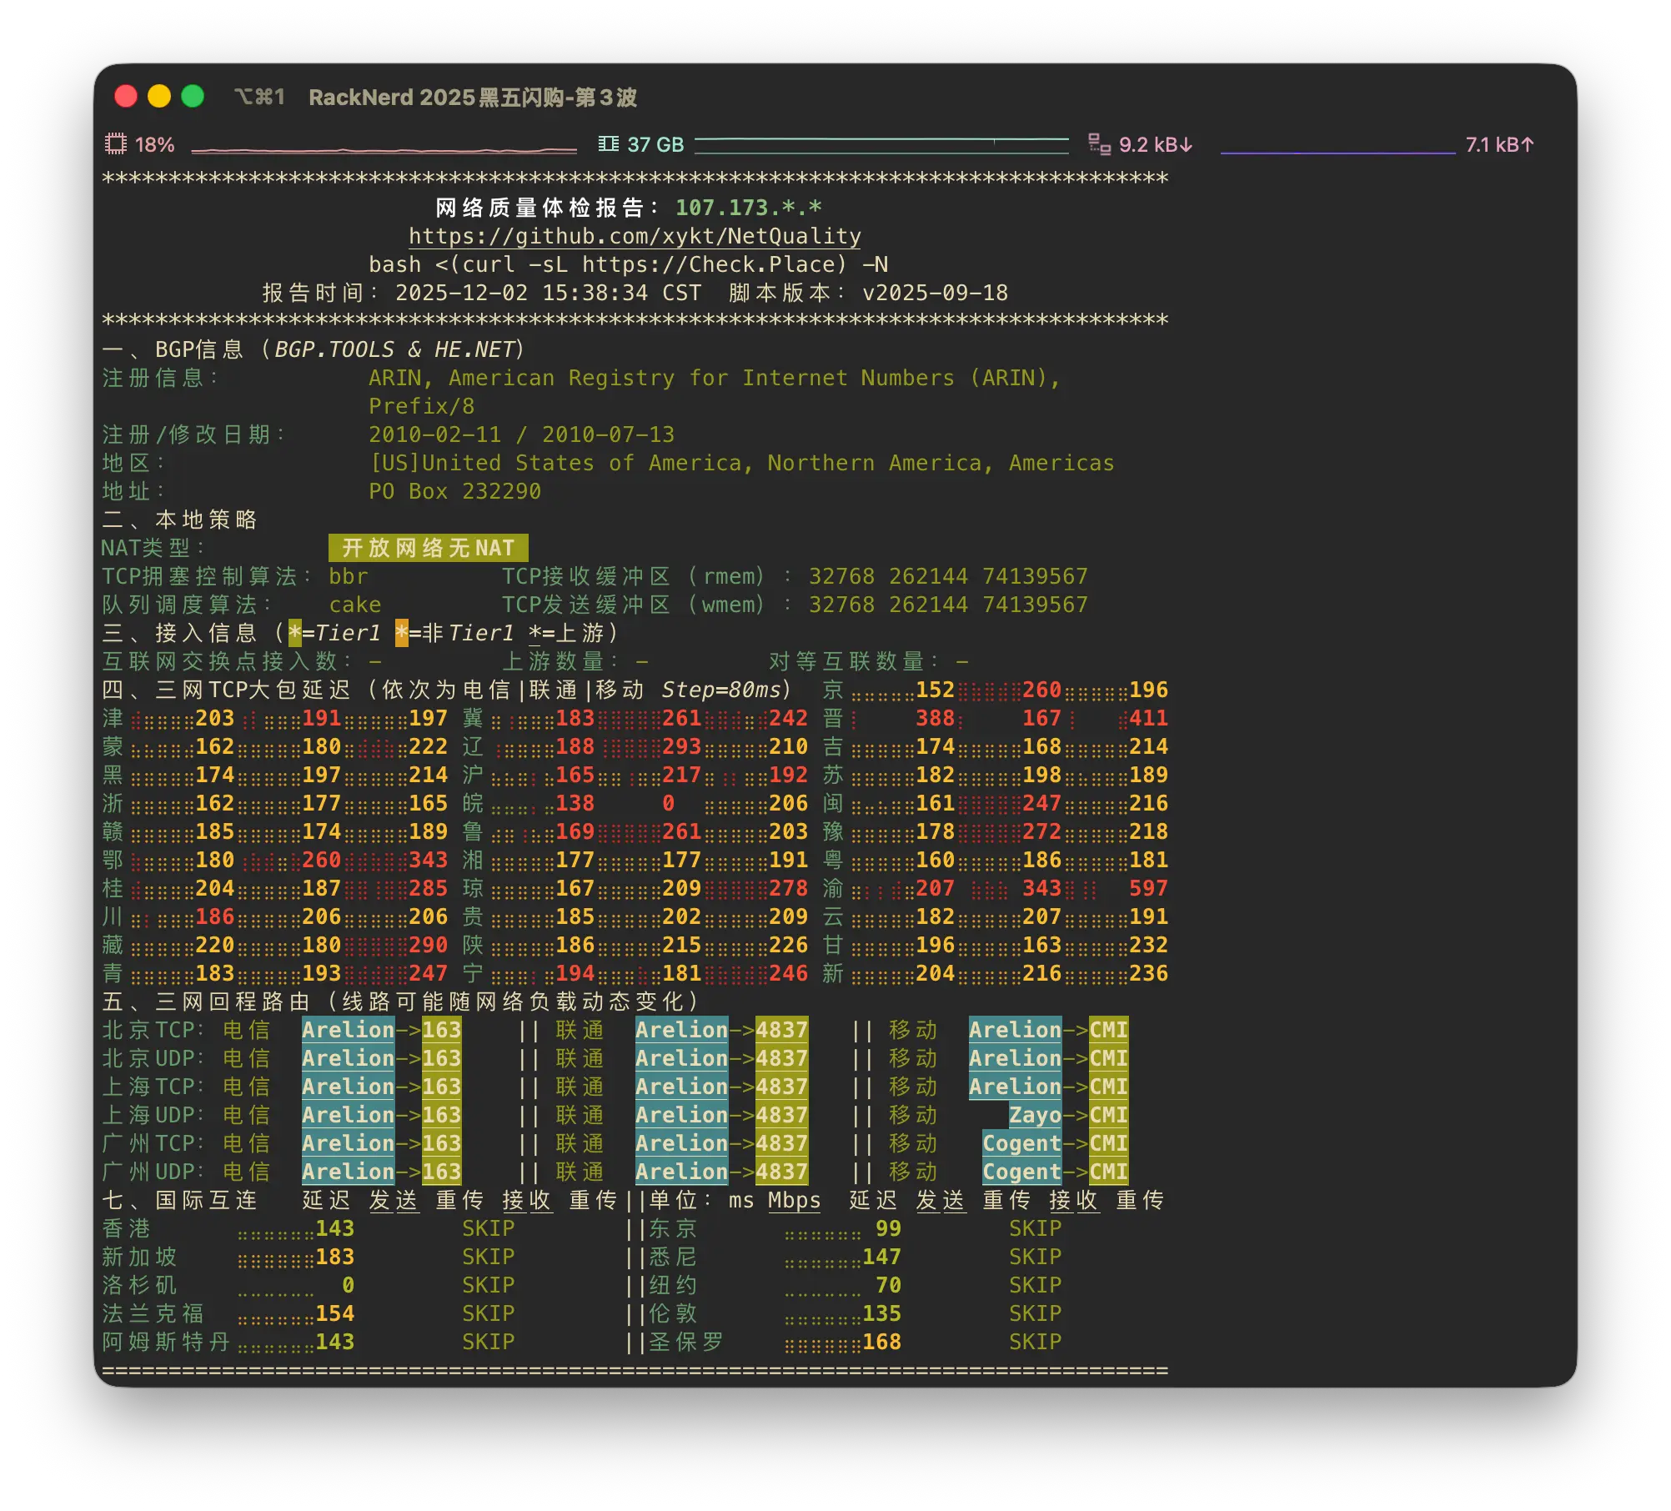Viewport: 1671px width, 1511px height.
Task: Click the masked IP address 107.173.*.*
Action: pyautogui.click(x=748, y=208)
